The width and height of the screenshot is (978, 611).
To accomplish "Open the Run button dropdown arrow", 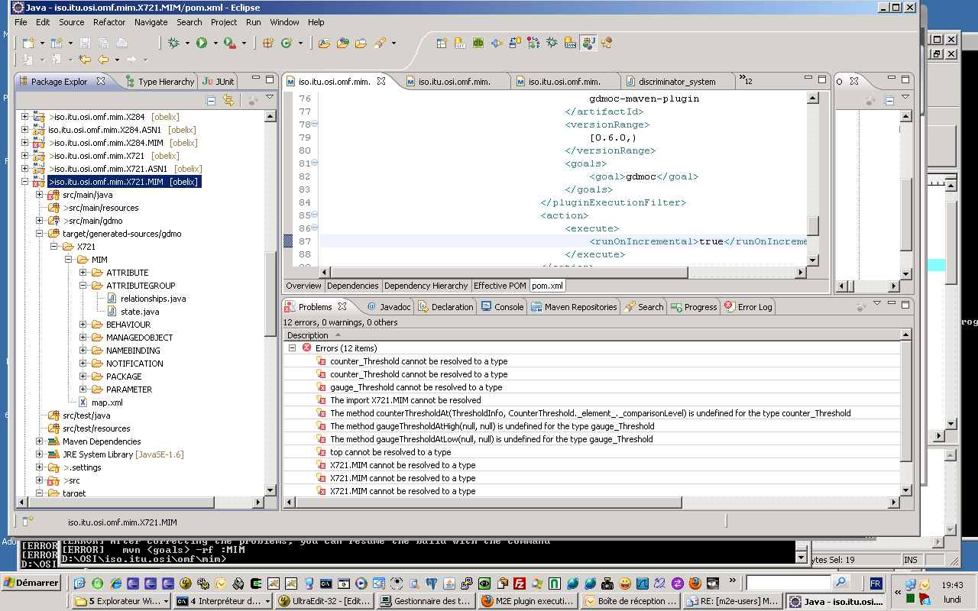I will coord(215,44).
